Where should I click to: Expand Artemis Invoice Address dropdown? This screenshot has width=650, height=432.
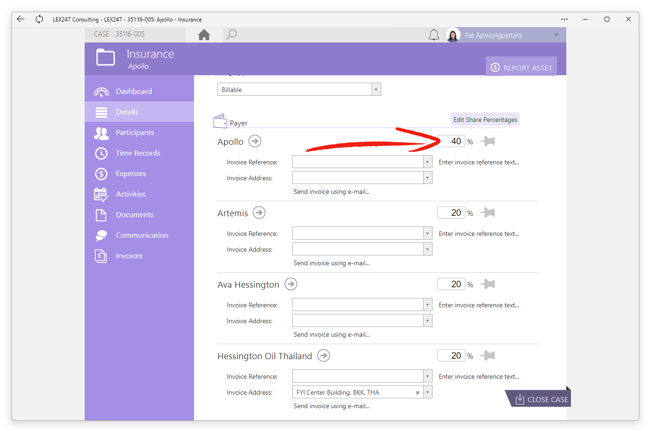(427, 249)
